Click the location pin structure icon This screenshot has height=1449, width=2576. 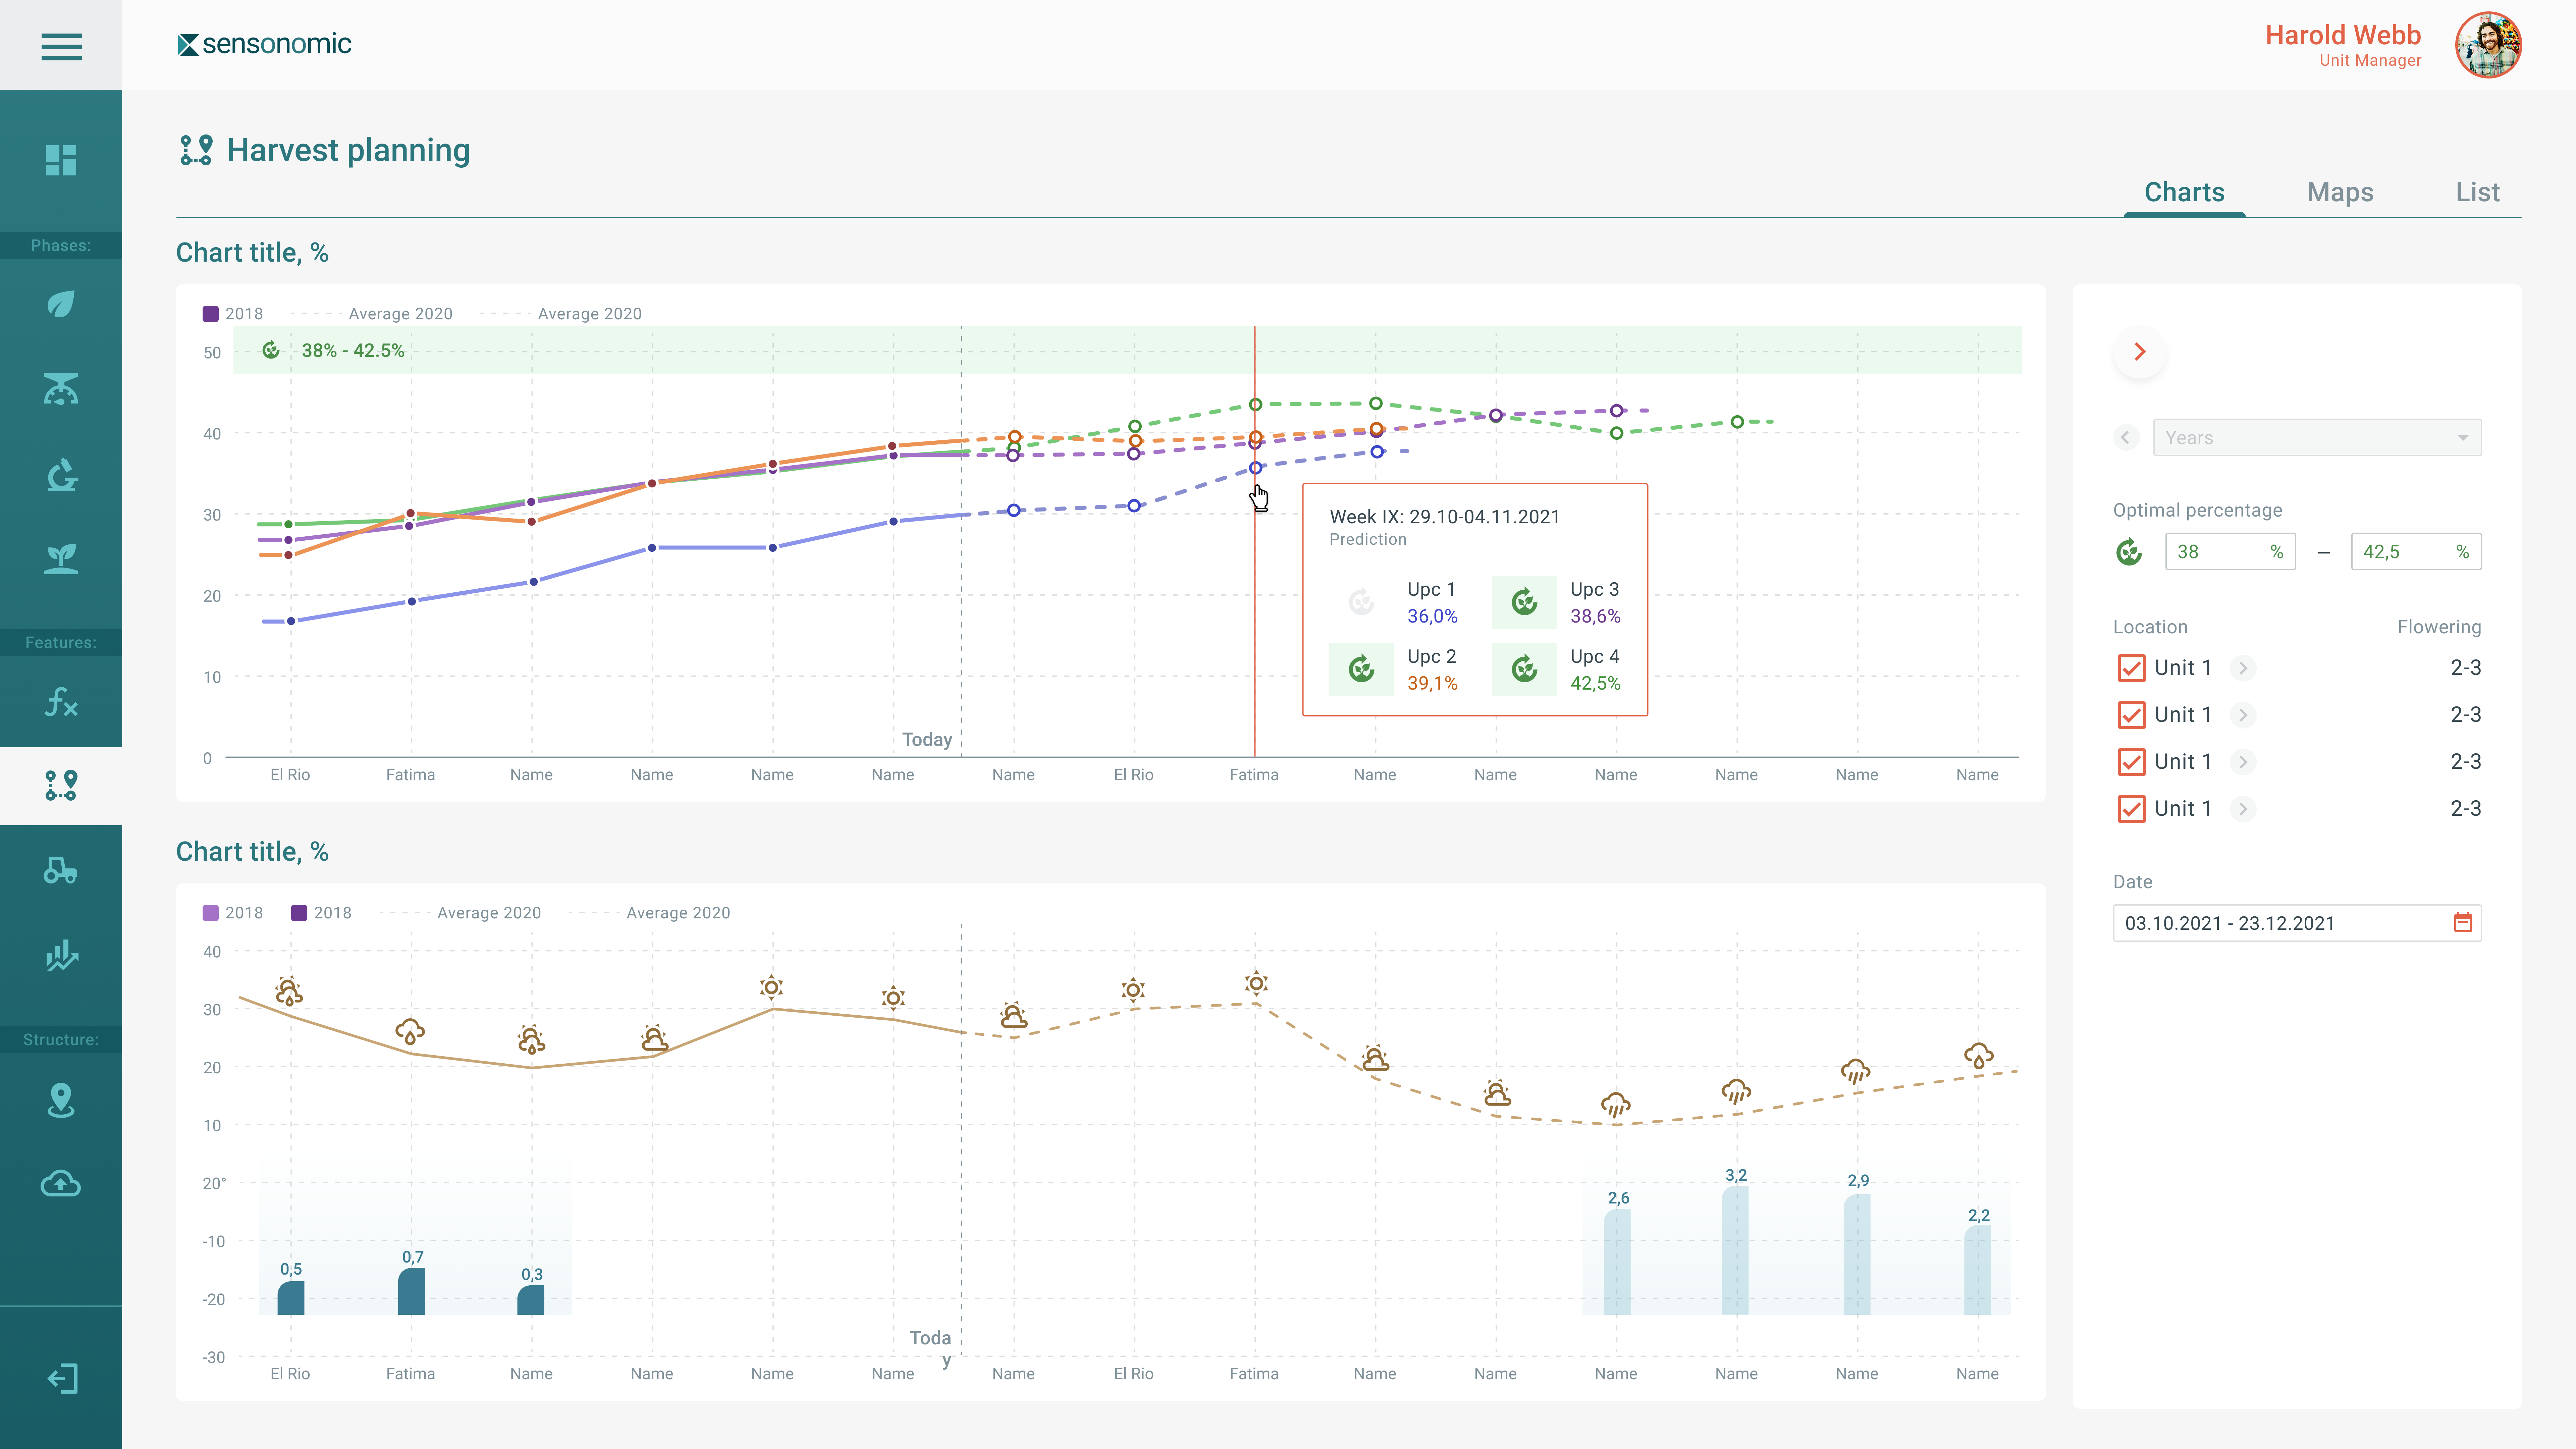coord(61,1100)
